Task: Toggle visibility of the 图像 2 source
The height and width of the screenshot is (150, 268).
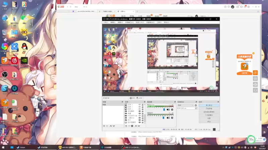Action: click(x=140, y=109)
